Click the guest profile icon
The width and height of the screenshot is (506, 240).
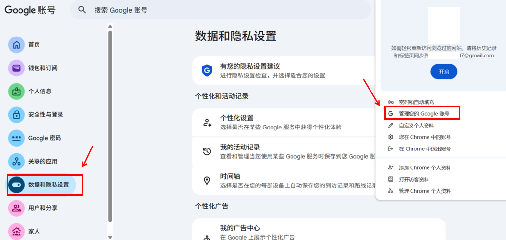pyautogui.click(x=390, y=179)
